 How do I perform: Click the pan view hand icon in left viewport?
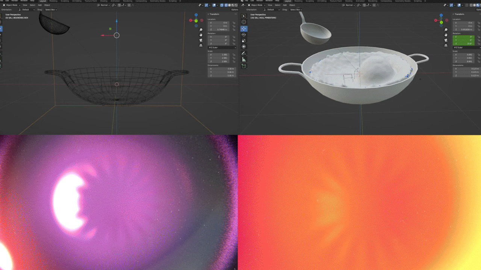tap(201, 35)
